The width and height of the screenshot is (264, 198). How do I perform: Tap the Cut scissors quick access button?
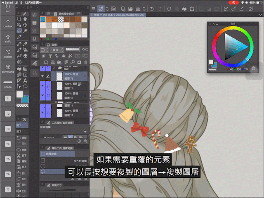22,155
